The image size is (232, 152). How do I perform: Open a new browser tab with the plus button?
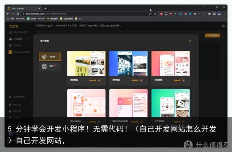click(x=45, y=9)
